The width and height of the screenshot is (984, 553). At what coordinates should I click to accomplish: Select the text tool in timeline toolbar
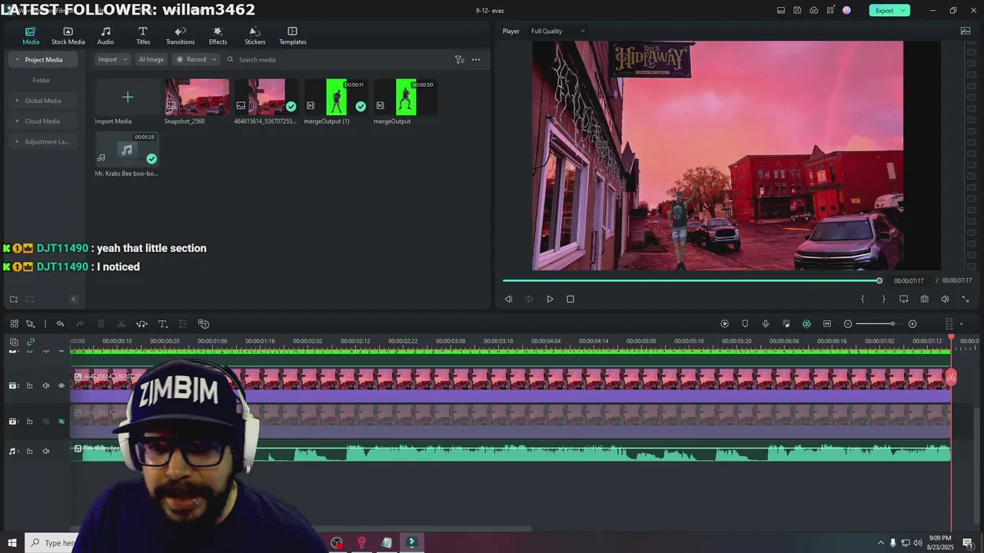[x=163, y=323]
